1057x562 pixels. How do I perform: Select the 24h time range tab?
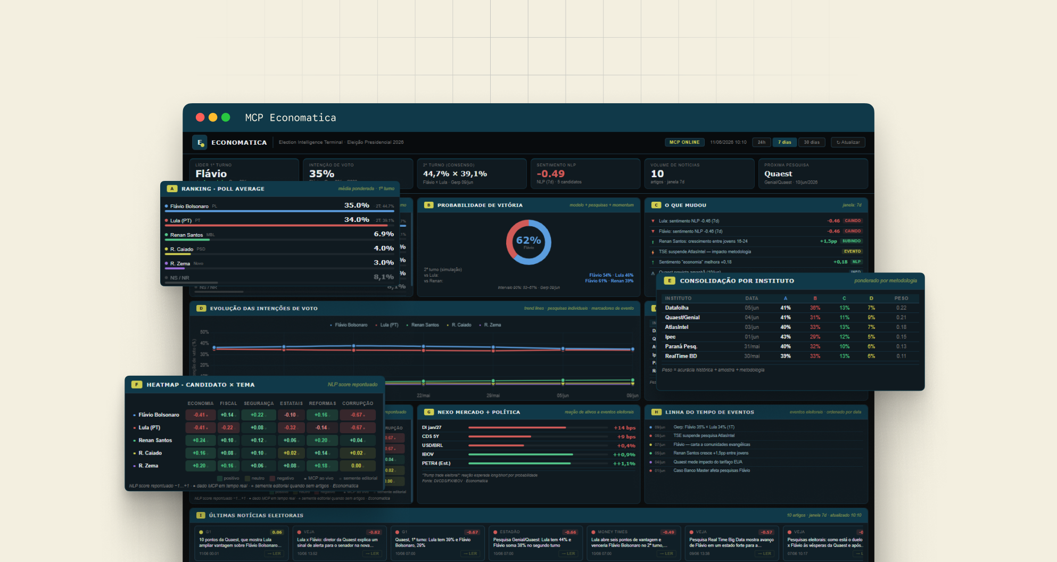(x=762, y=143)
